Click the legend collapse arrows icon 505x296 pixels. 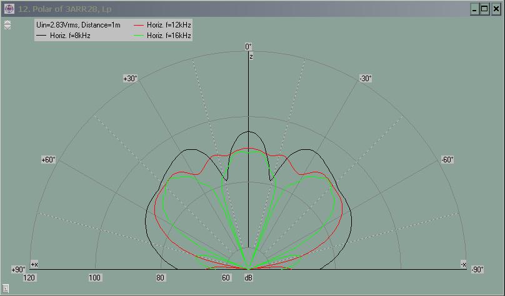(x=7, y=25)
